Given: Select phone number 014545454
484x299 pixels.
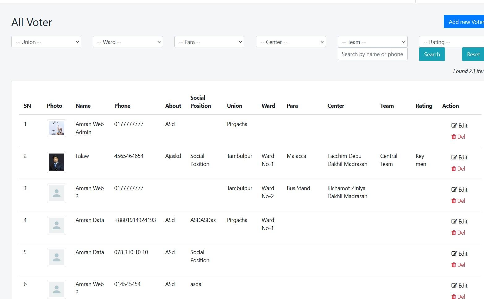Looking at the screenshot, I should 127,284.
